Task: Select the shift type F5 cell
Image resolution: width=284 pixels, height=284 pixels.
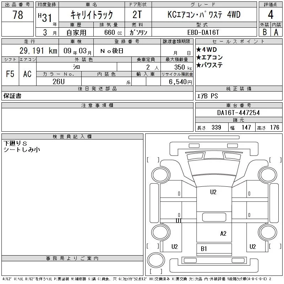Action: click(10, 74)
